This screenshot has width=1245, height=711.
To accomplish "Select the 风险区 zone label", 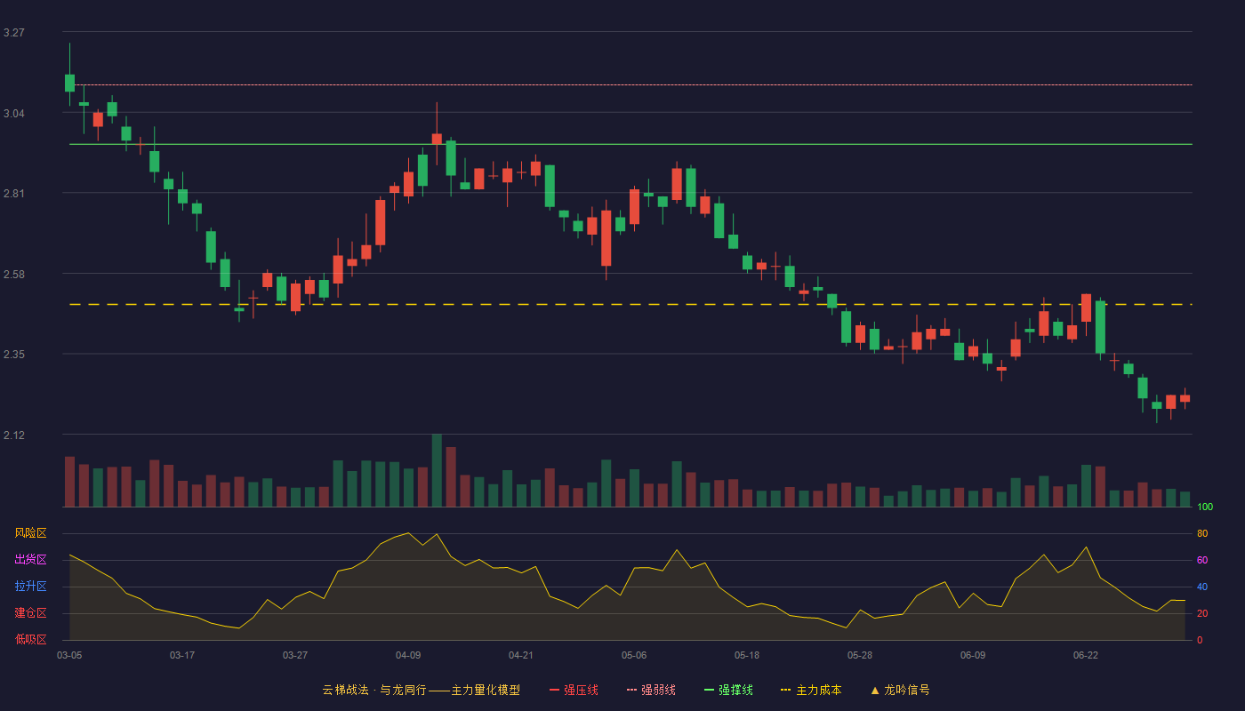I will pos(30,533).
